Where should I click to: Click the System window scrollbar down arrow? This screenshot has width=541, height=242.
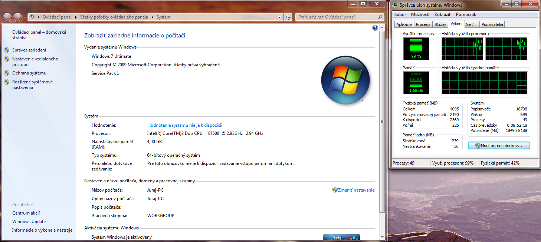point(383,238)
